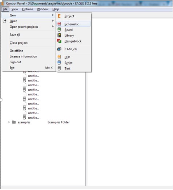This screenshot has width=173, height=190.
Task: Open the Window menu
Action: click(43, 9)
